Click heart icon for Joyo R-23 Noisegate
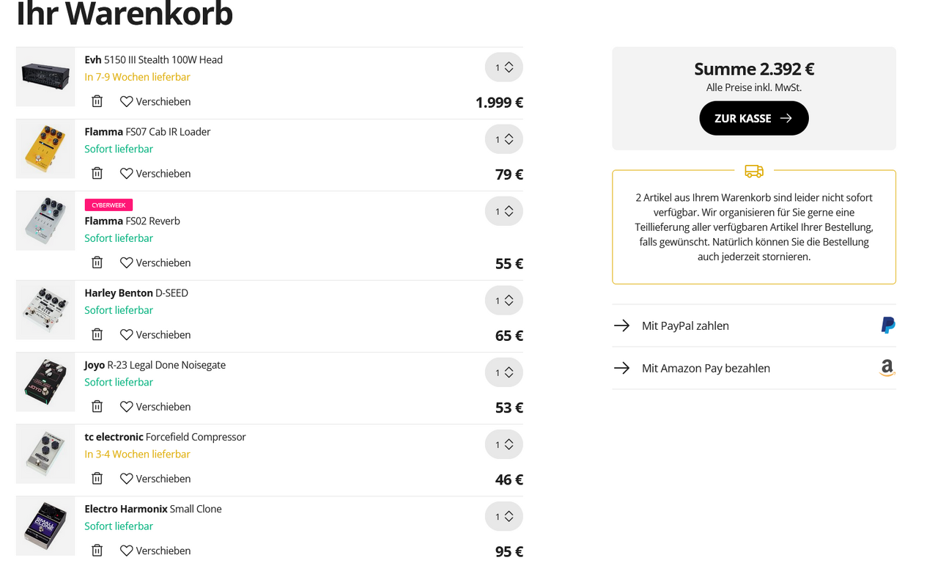This screenshot has width=938, height=563. click(x=127, y=406)
